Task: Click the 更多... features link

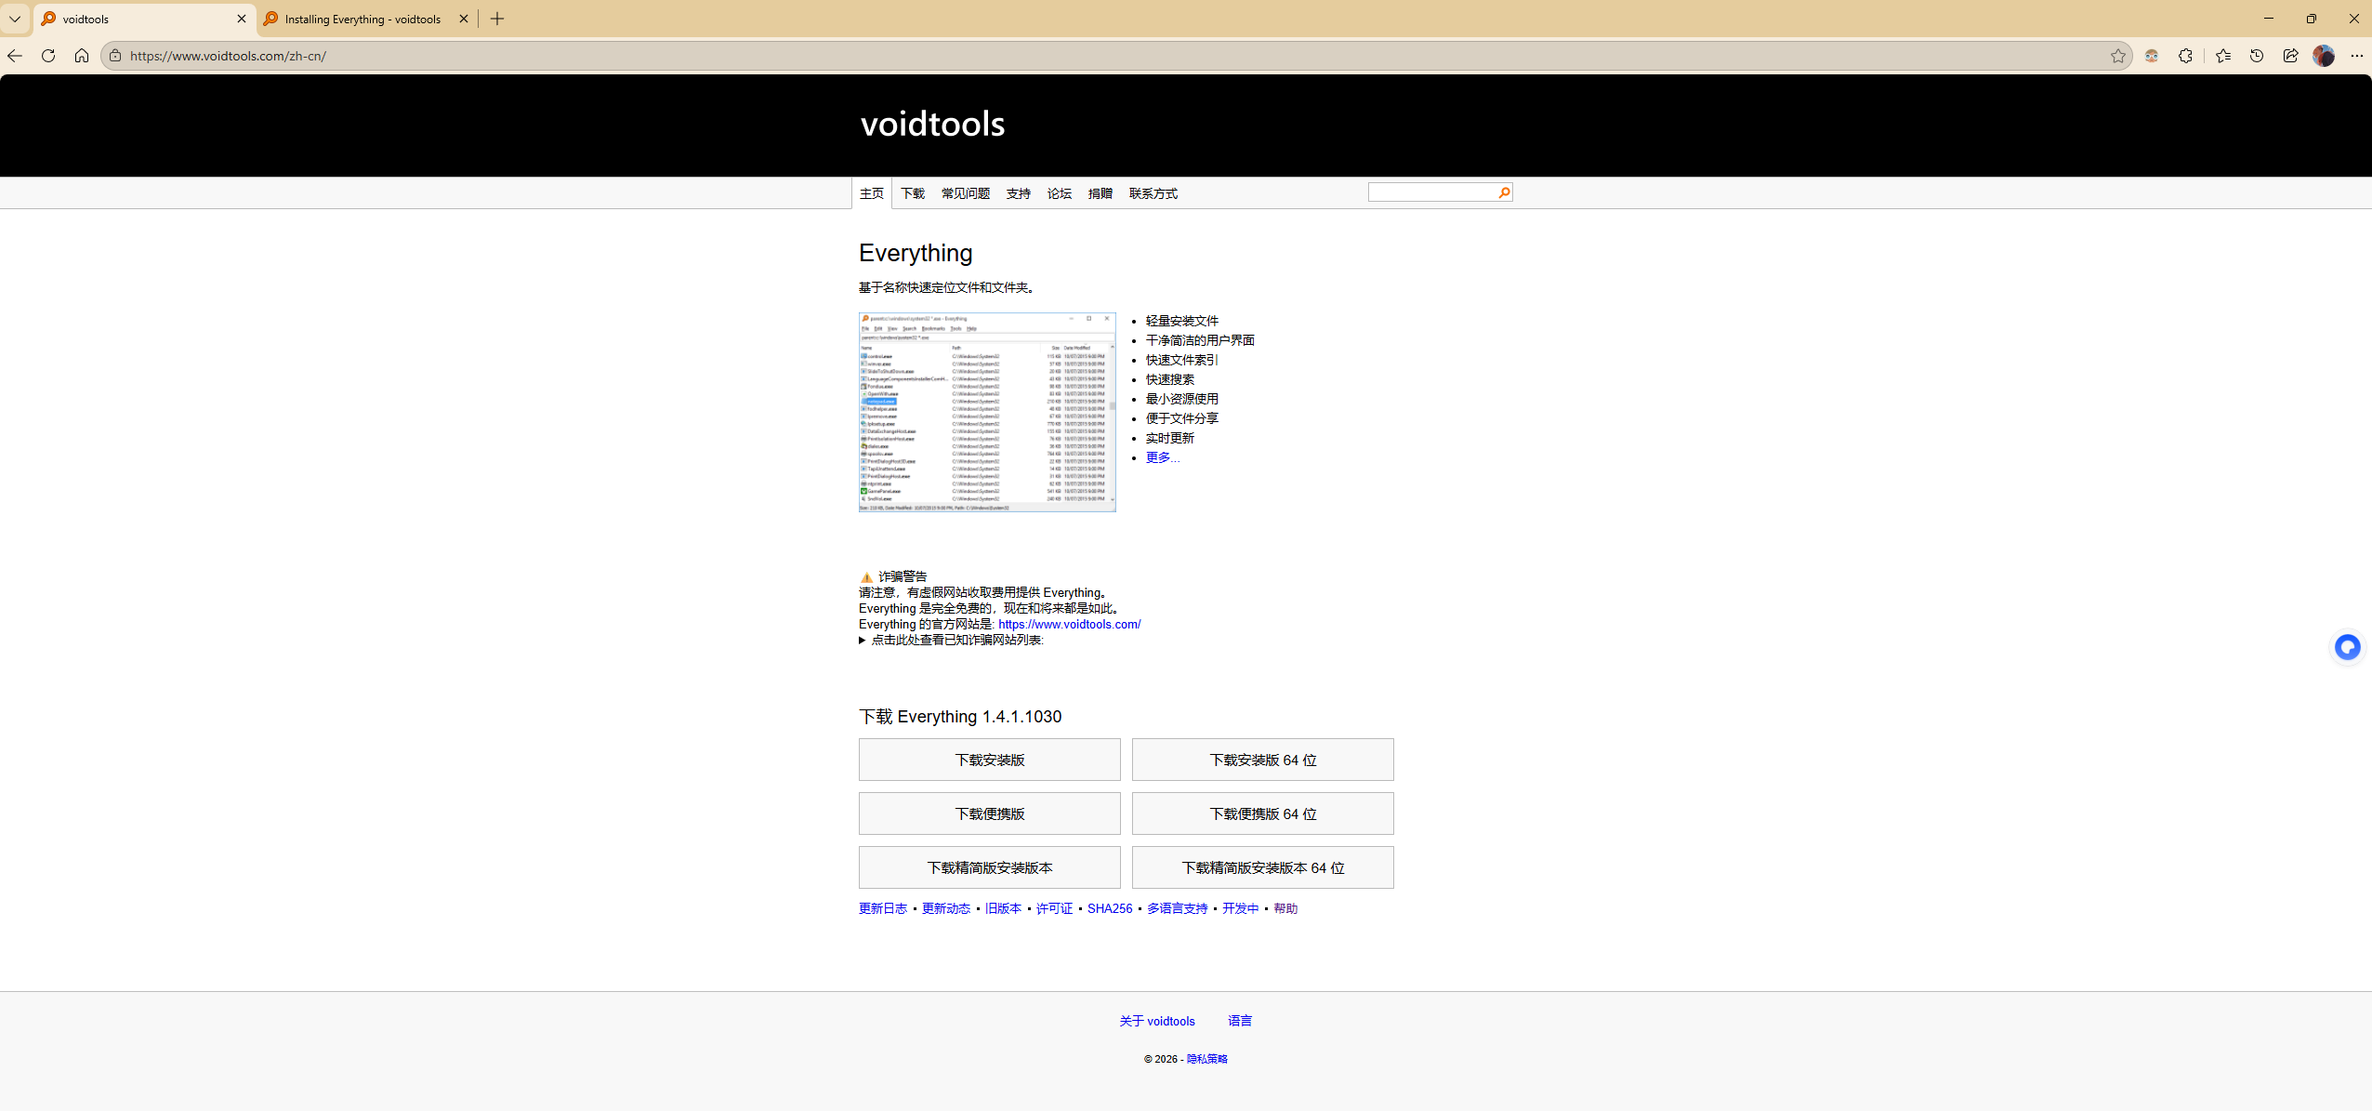Action: [x=1162, y=457]
